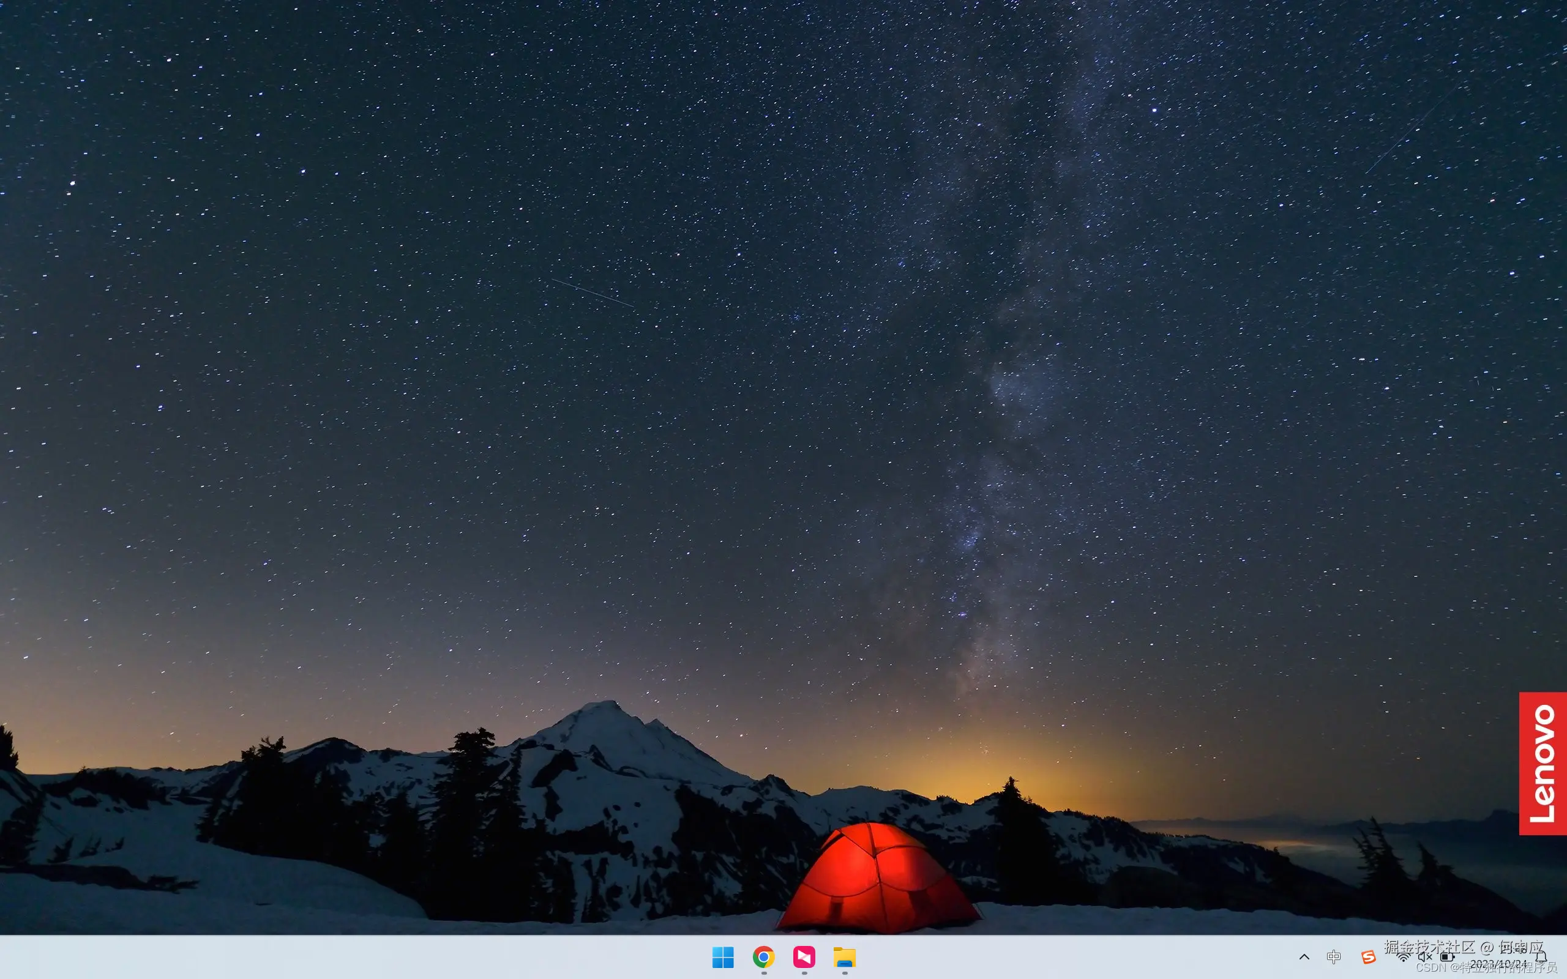The image size is (1567, 979).
Task: Open the pink media app on taskbar
Action: tap(804, 957)
